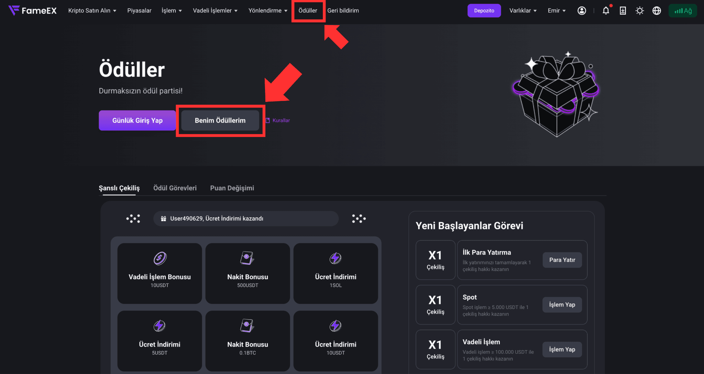This screenshot has width=704, height=374.
Task: Expand Vadeli İşlemler dropdown
Action: (215, 11)
